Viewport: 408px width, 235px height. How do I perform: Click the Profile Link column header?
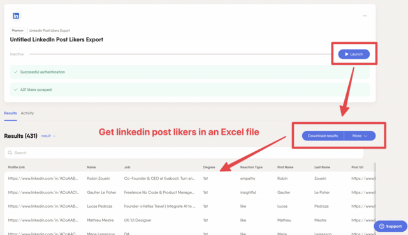pyautogui.click(x=17, y=168)
